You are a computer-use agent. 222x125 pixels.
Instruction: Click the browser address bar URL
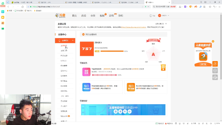46,7
